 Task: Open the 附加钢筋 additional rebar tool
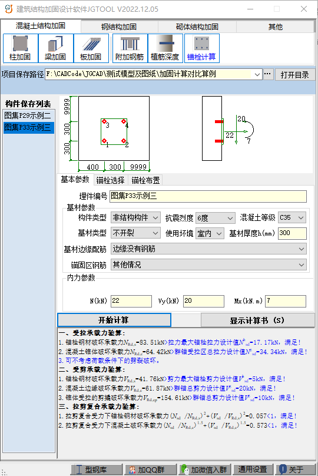(130, 48)
